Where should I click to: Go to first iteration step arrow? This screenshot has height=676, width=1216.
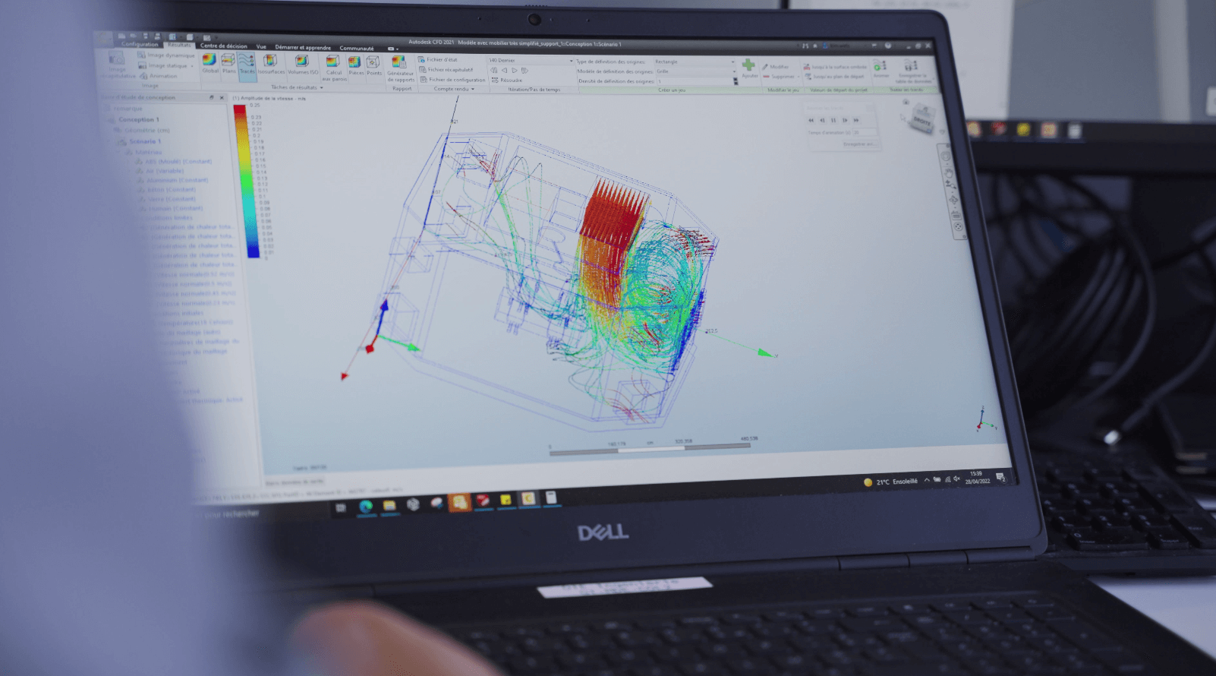click(494, 70)
